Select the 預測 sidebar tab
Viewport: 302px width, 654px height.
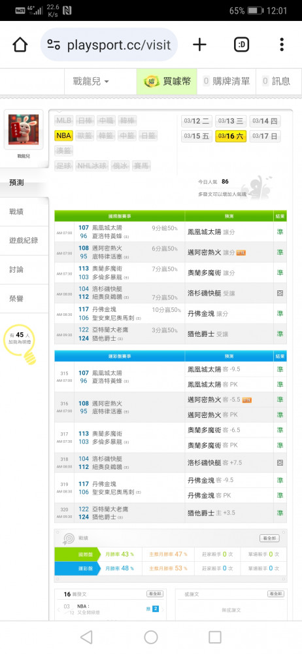(x=24, y=182)
